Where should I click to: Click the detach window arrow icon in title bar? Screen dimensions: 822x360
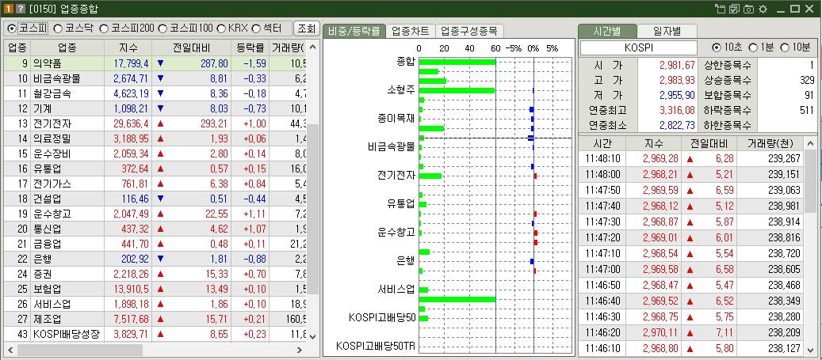click(x=721, y=9)
